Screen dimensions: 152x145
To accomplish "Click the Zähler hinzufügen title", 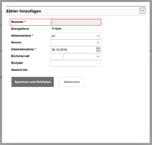I will [23, 11].
